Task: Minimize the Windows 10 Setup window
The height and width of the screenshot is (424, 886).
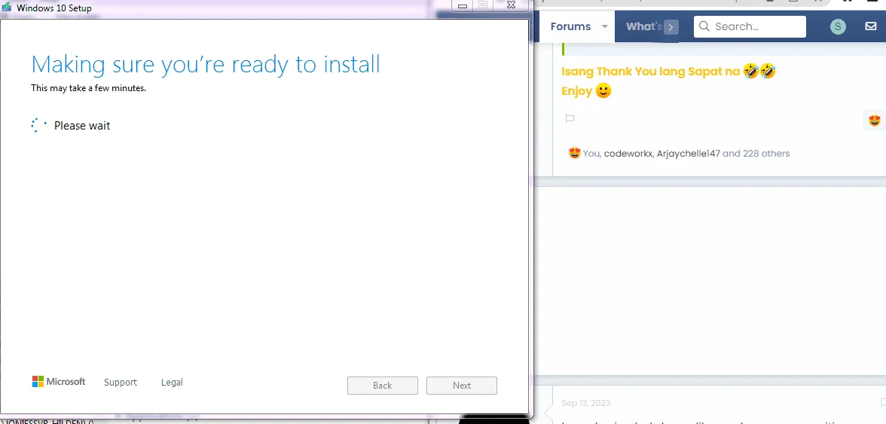Action: coord(463,5)
